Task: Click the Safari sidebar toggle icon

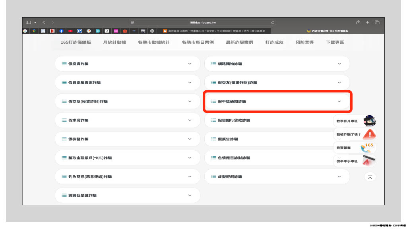Action: [x=28, y=22]
